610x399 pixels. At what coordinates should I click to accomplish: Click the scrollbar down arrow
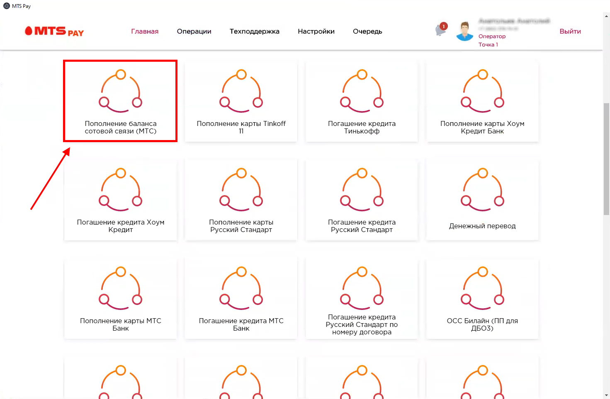[606, 395]
